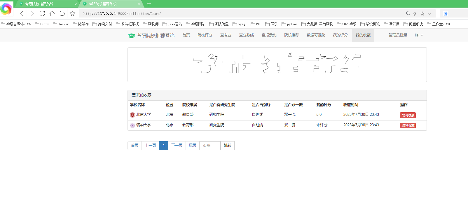Screen dimensions: 468x208
Task: Click the lightning speed mode icon
Action: pos(415,14)
